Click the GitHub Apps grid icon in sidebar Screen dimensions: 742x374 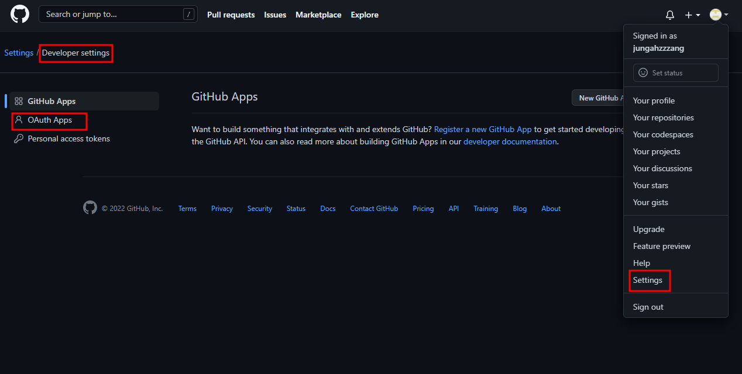(x=19, y=101)
